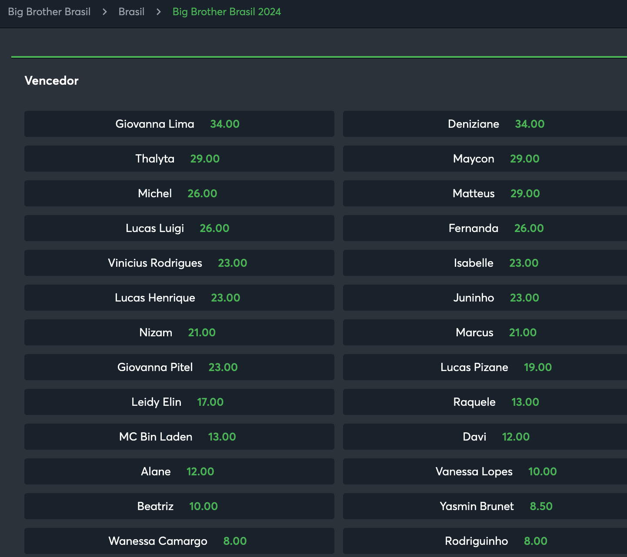Pick Vinicius Rodrigues at 23.00

click(179, 263)
